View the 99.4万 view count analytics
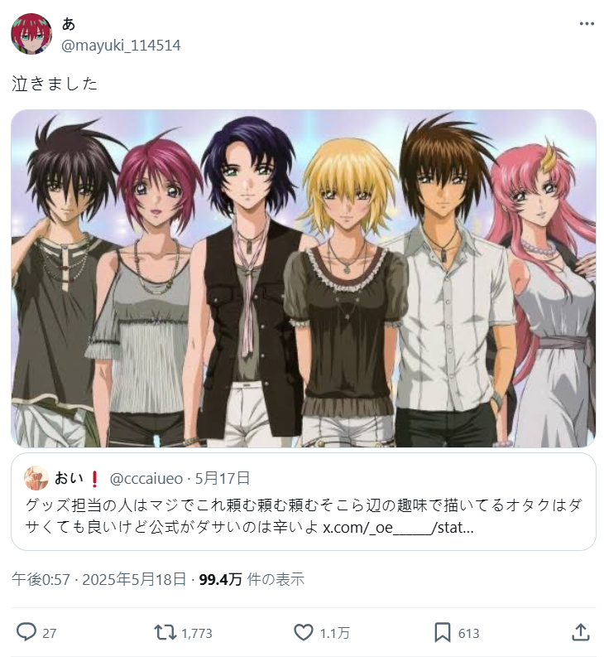The image size is (604, 657). coord(252,579)
